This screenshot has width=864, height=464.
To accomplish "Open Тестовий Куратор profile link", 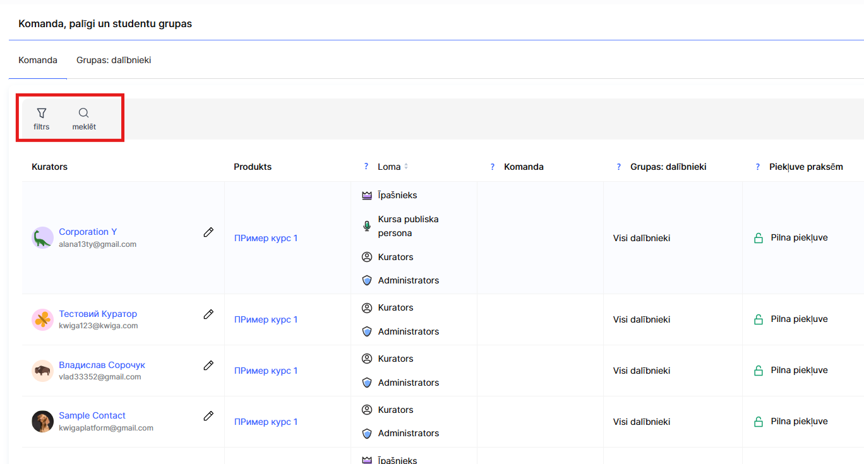I will pyautogui.click(x=98, y=314).
